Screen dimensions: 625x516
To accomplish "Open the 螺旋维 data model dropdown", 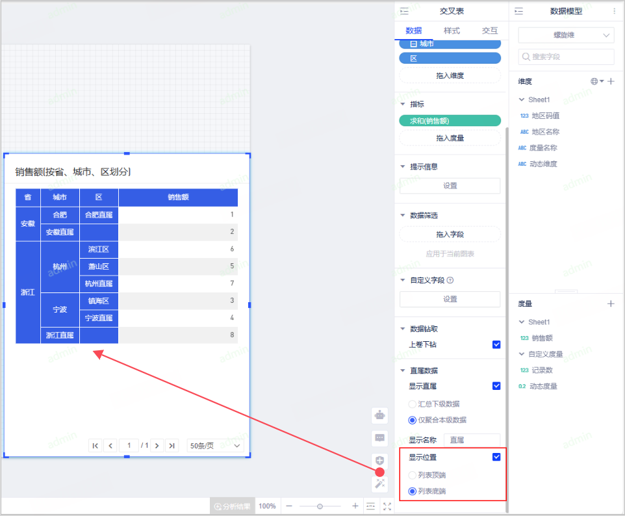I will pos(566,35).
